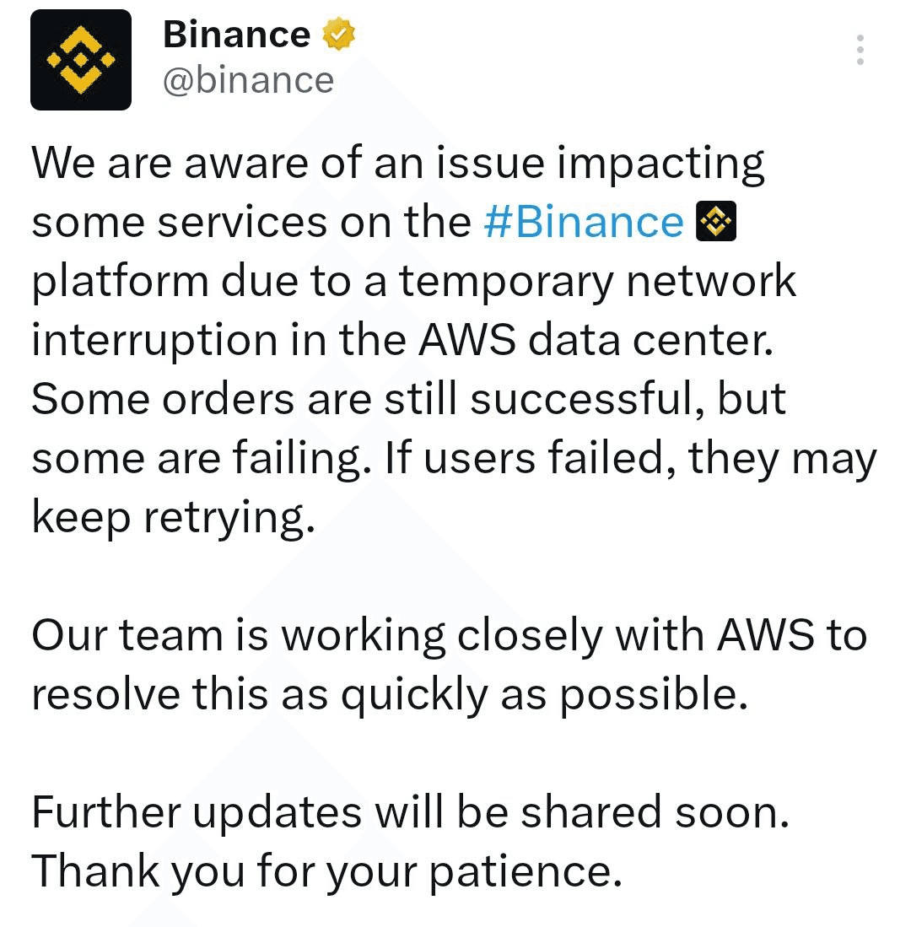
Task: Click the line "Our team is working closely with AWS to"
Action: click(449, 636)
